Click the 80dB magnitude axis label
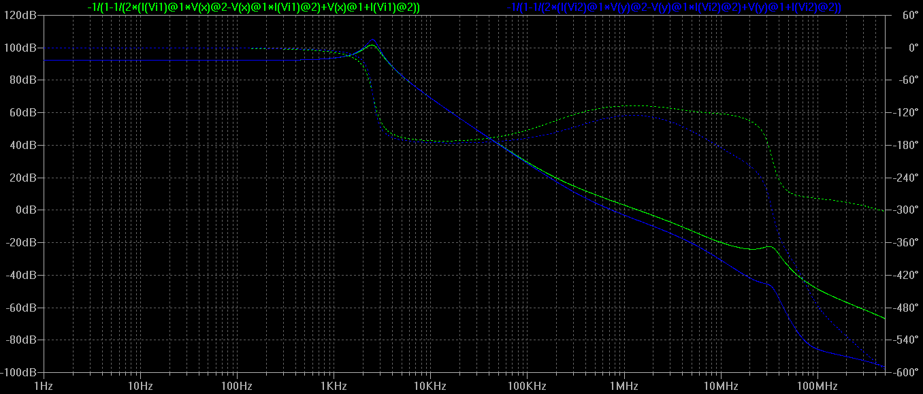This screenshot has width=923, height=394. coord(22,80)
